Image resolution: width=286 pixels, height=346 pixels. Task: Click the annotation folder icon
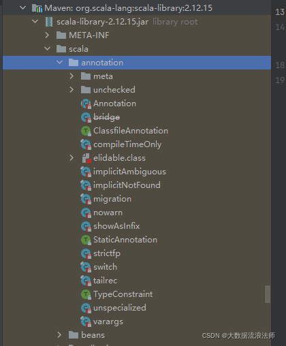point(74,63)
